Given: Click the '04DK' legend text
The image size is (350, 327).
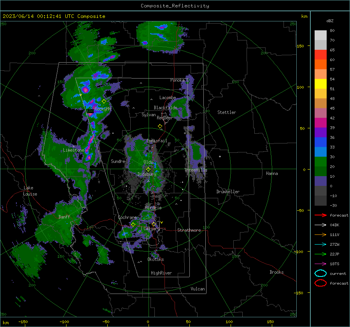Looking at the screenshot, I should point(334,225).
